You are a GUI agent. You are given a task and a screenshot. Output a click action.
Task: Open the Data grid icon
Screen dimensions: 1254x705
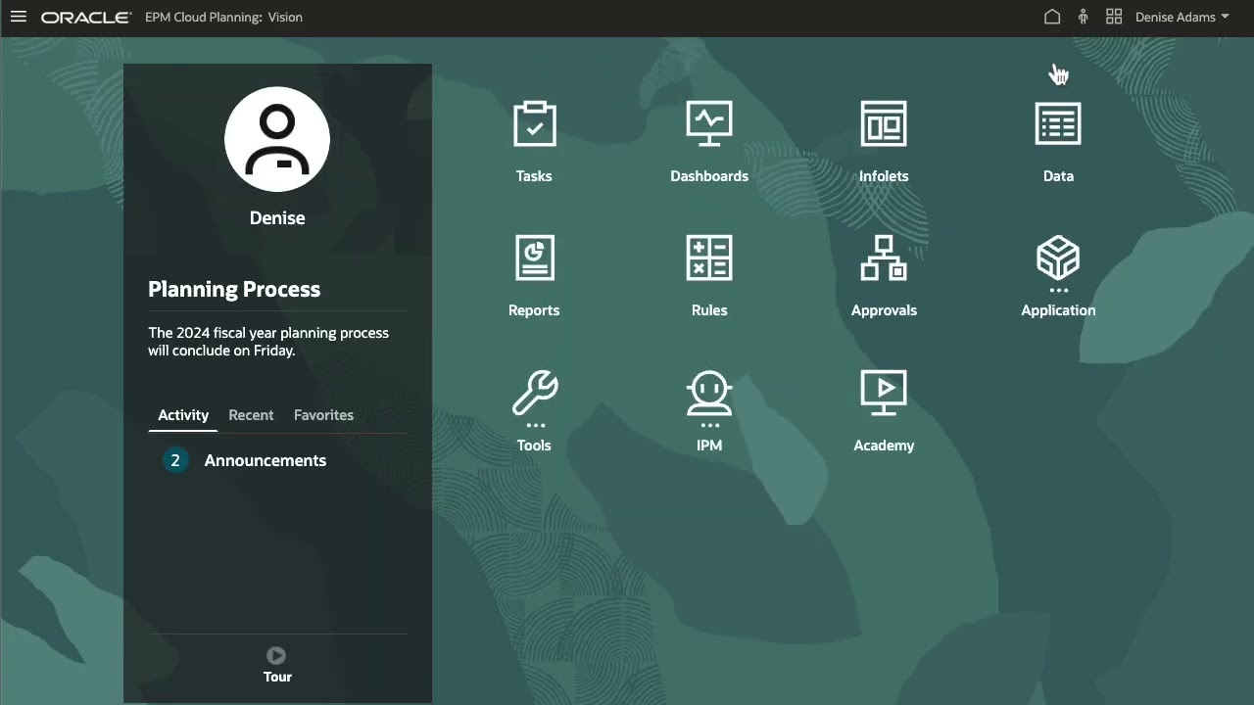pos(1058,124)
